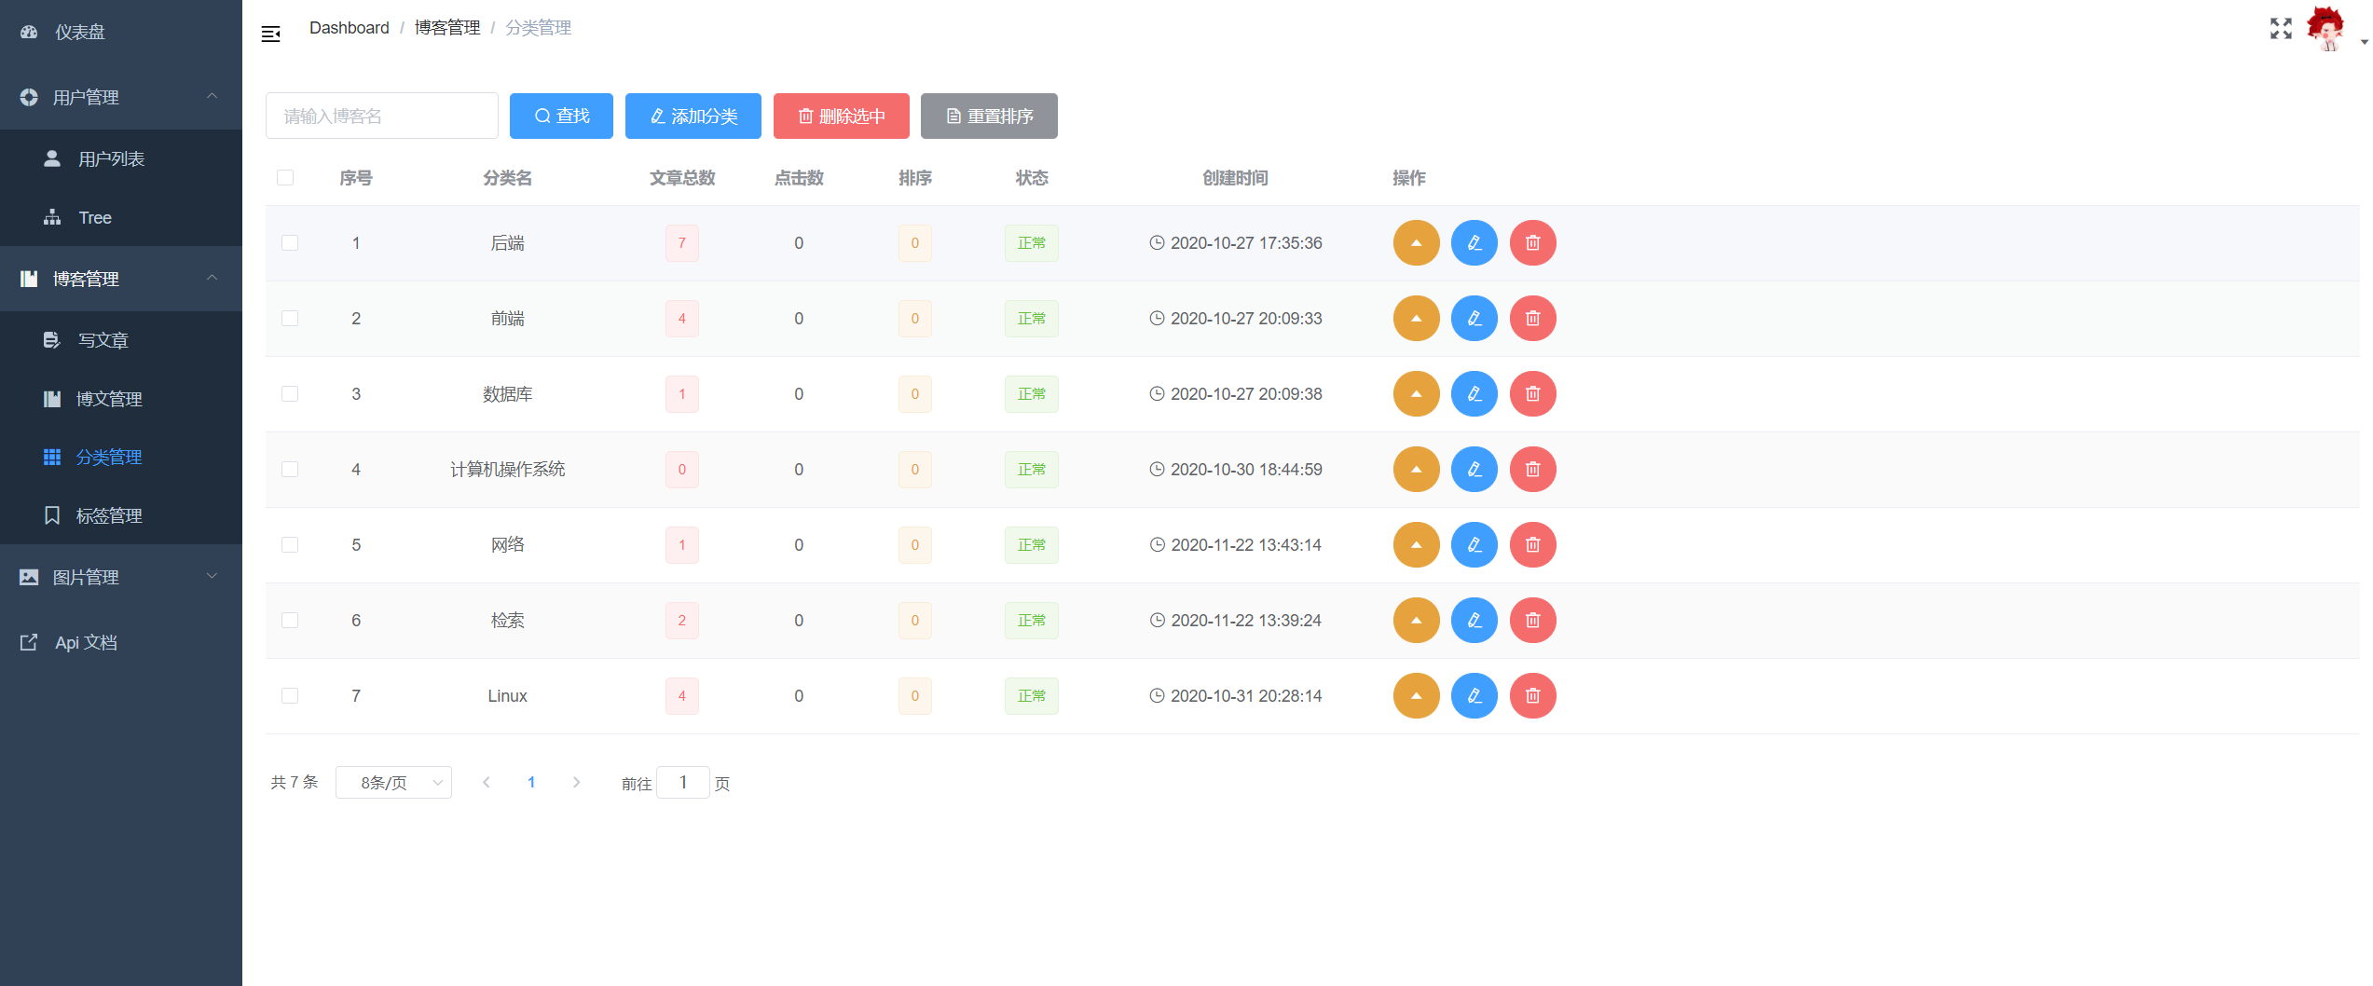Open 用户列表 in the sidebar
Image resolution: width=2373 pixels, height=986 pixels.
tap(121, 159)
